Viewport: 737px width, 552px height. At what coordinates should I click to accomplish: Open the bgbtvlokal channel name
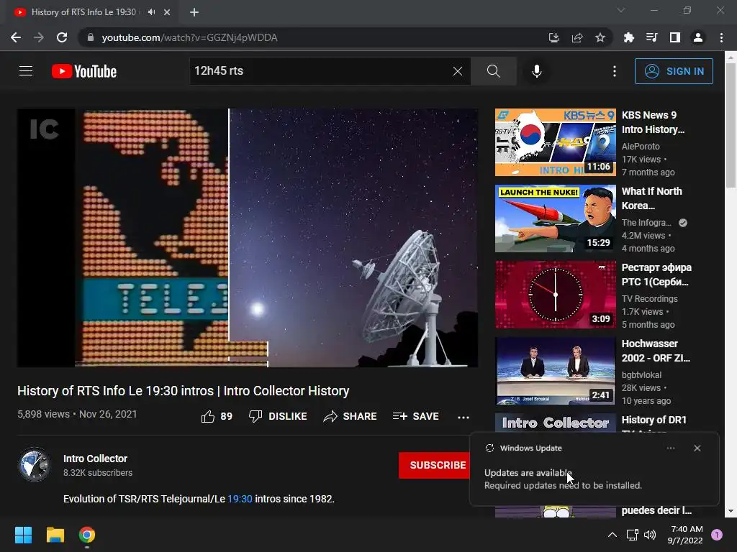click(x=641, y=374)
